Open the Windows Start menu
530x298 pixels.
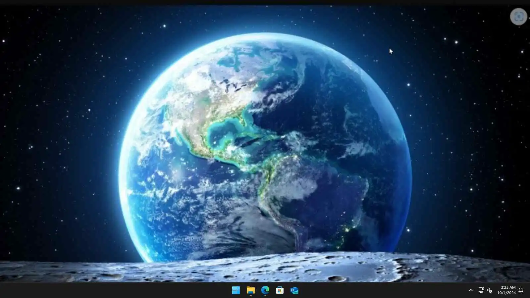(x=236, y=290)
